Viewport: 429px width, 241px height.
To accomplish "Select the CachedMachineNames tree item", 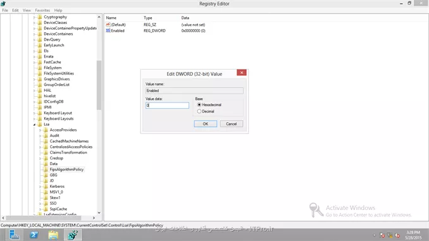I will tap(69, 141).
